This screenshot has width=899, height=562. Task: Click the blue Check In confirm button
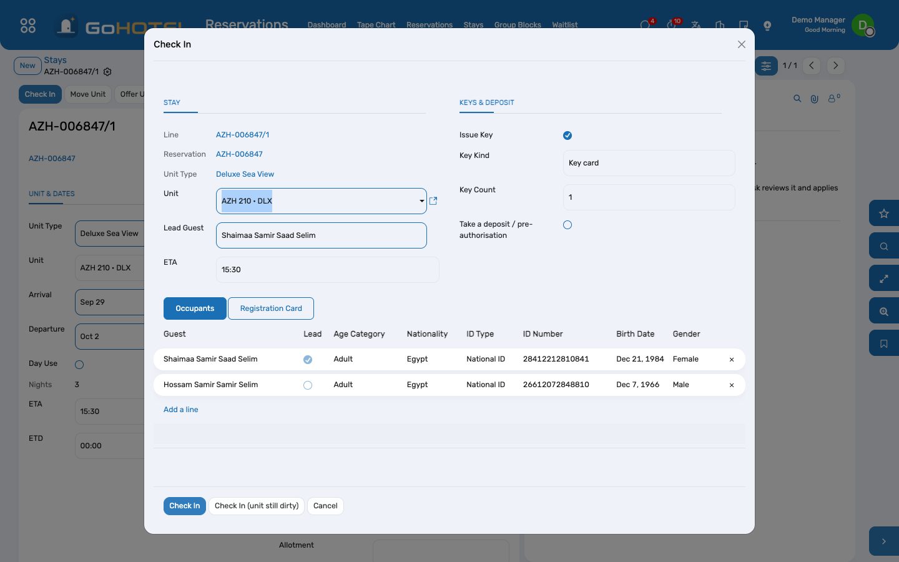point(185,506)
